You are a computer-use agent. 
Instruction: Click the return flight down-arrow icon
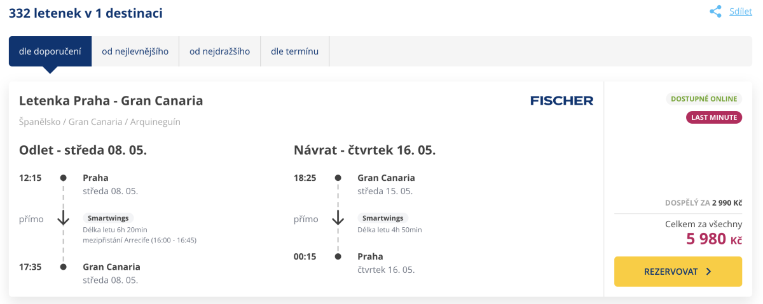(338, 218)
